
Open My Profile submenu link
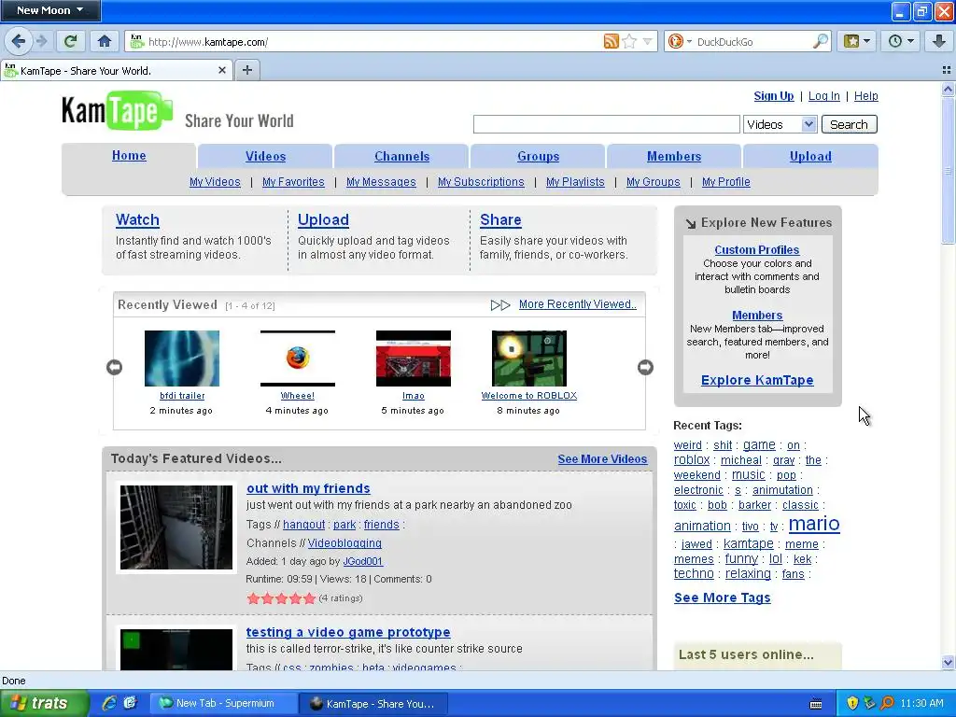coord(725,182)
